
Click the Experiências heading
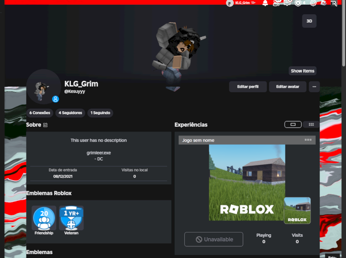point(191,125)
